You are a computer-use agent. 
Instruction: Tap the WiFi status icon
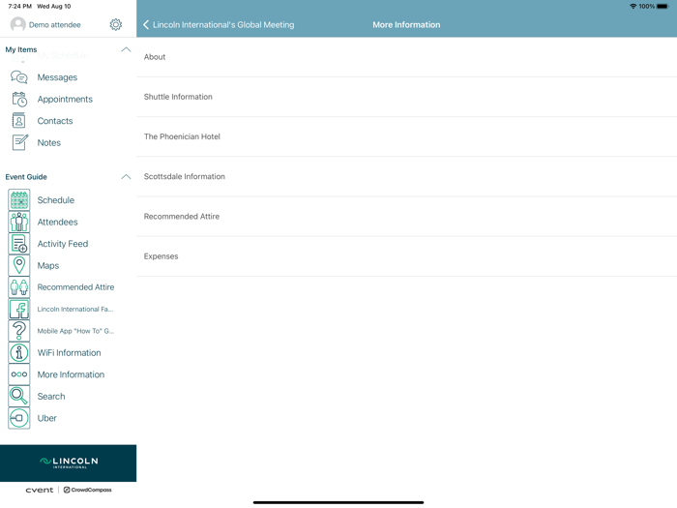[633, 6]
